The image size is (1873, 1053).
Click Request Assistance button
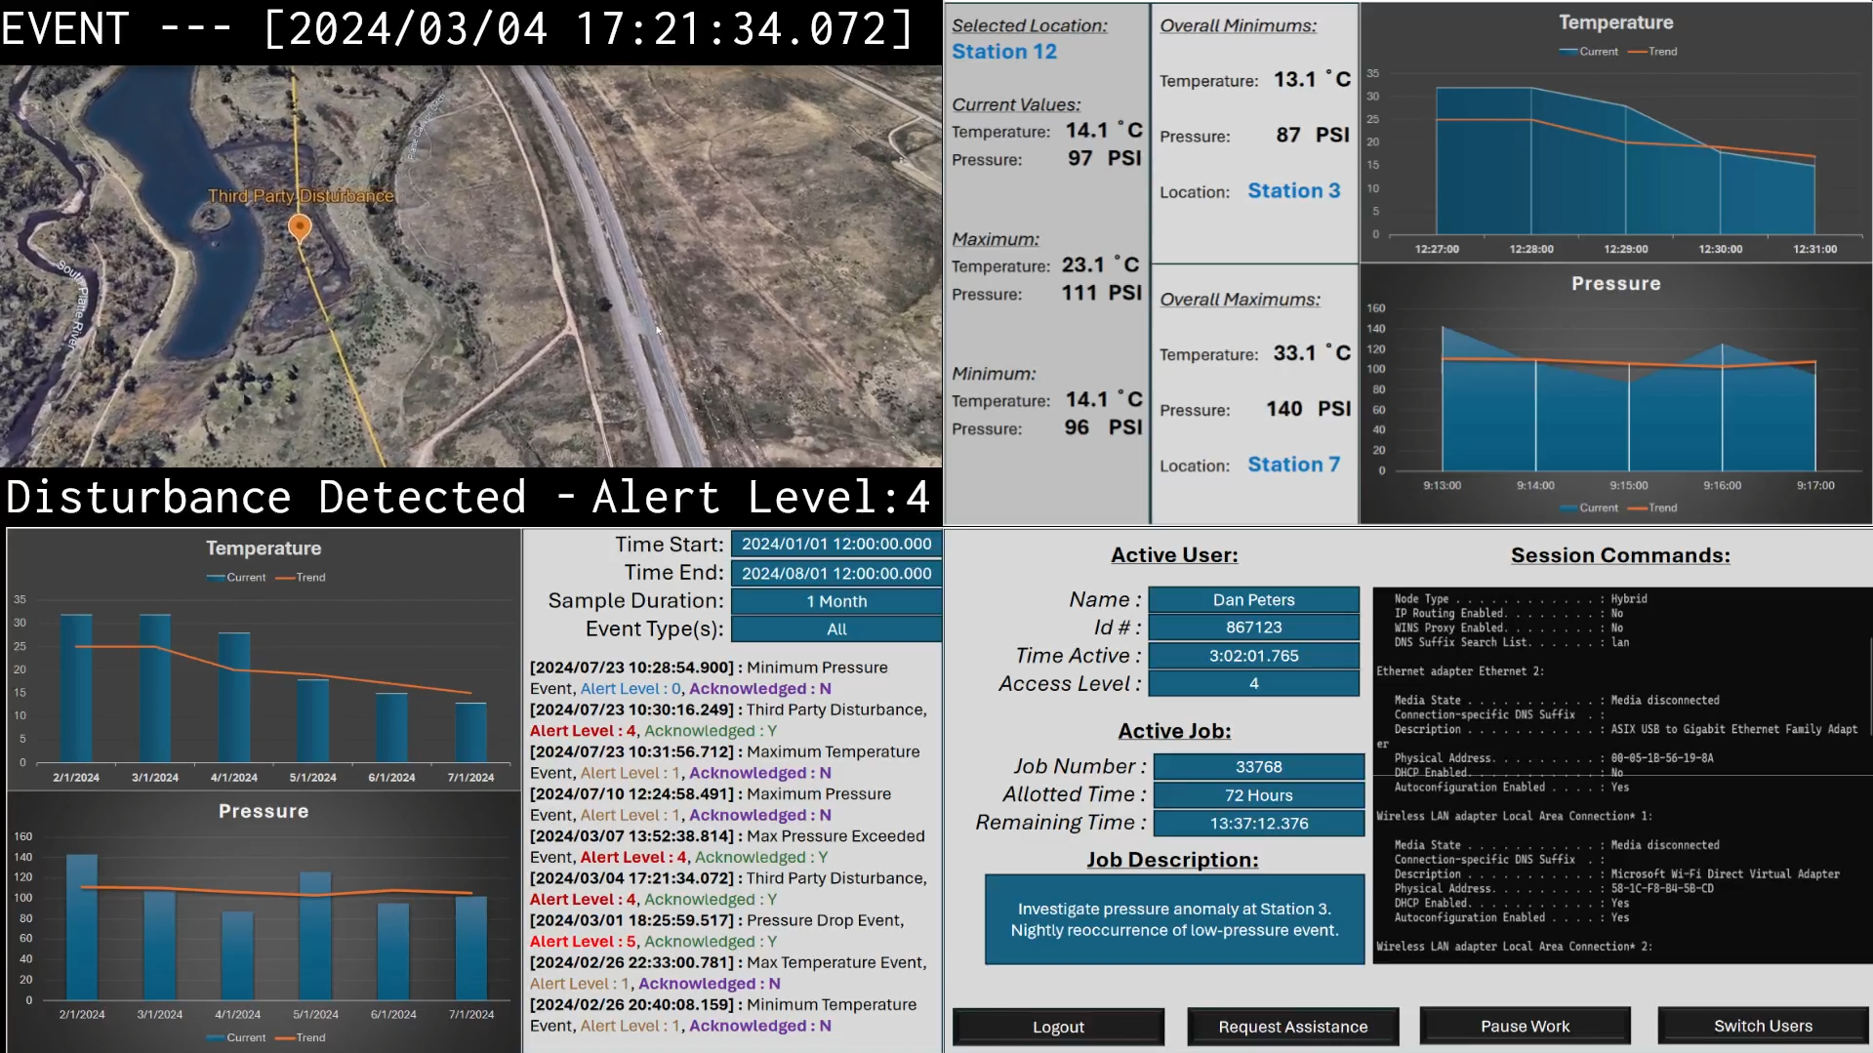tap(1292, 1027)
